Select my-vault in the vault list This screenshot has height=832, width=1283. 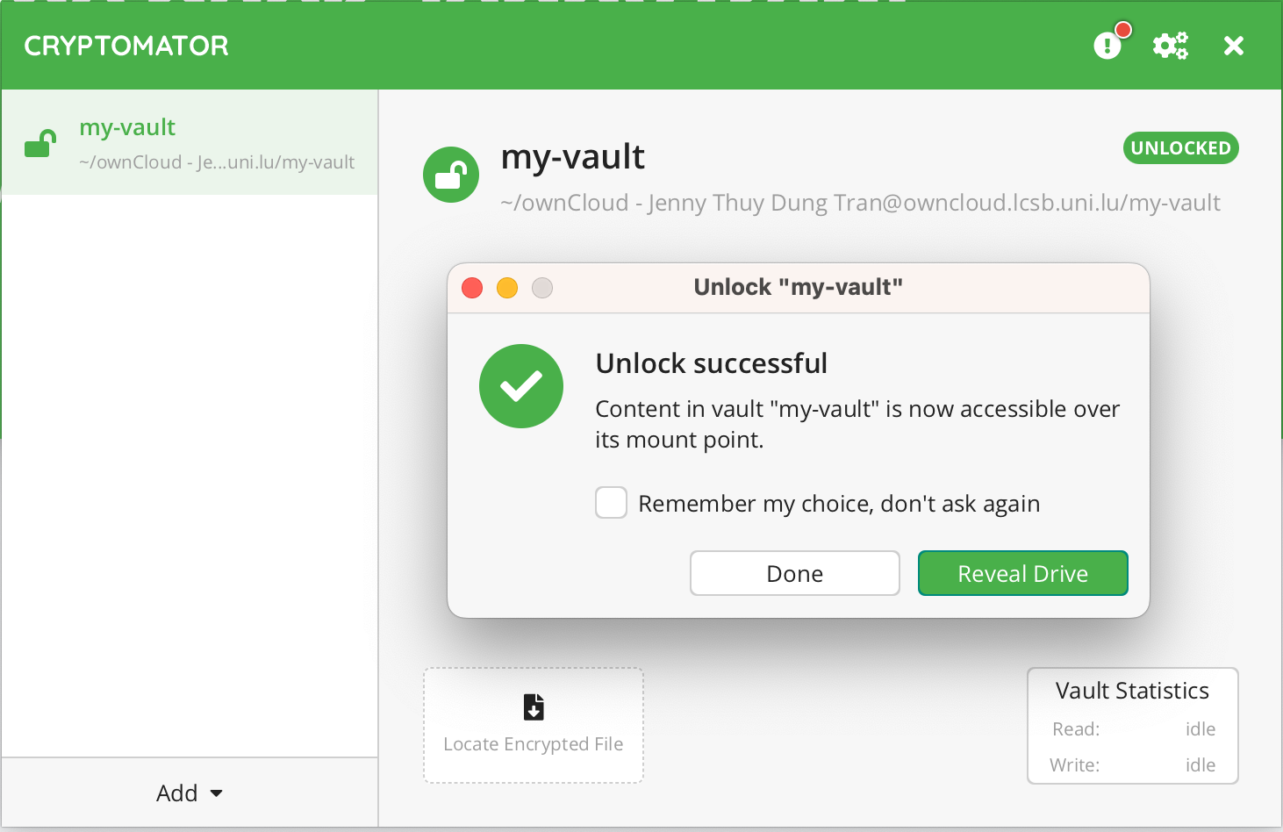click(x=190, y=143)
